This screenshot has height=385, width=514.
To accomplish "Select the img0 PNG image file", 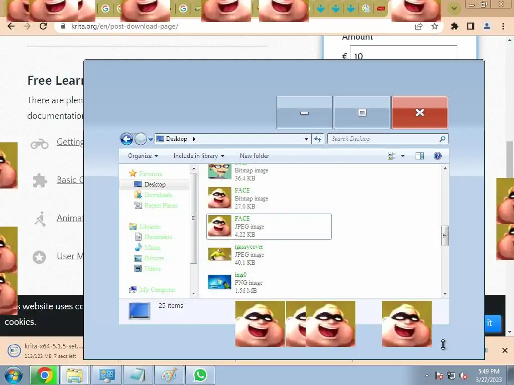I will coord(269,282).
